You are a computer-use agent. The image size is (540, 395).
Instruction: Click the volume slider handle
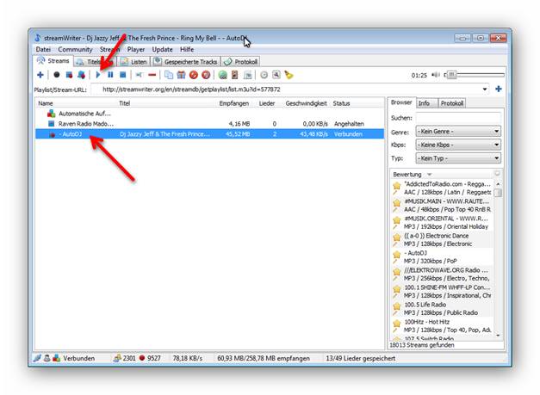[452, 75]
